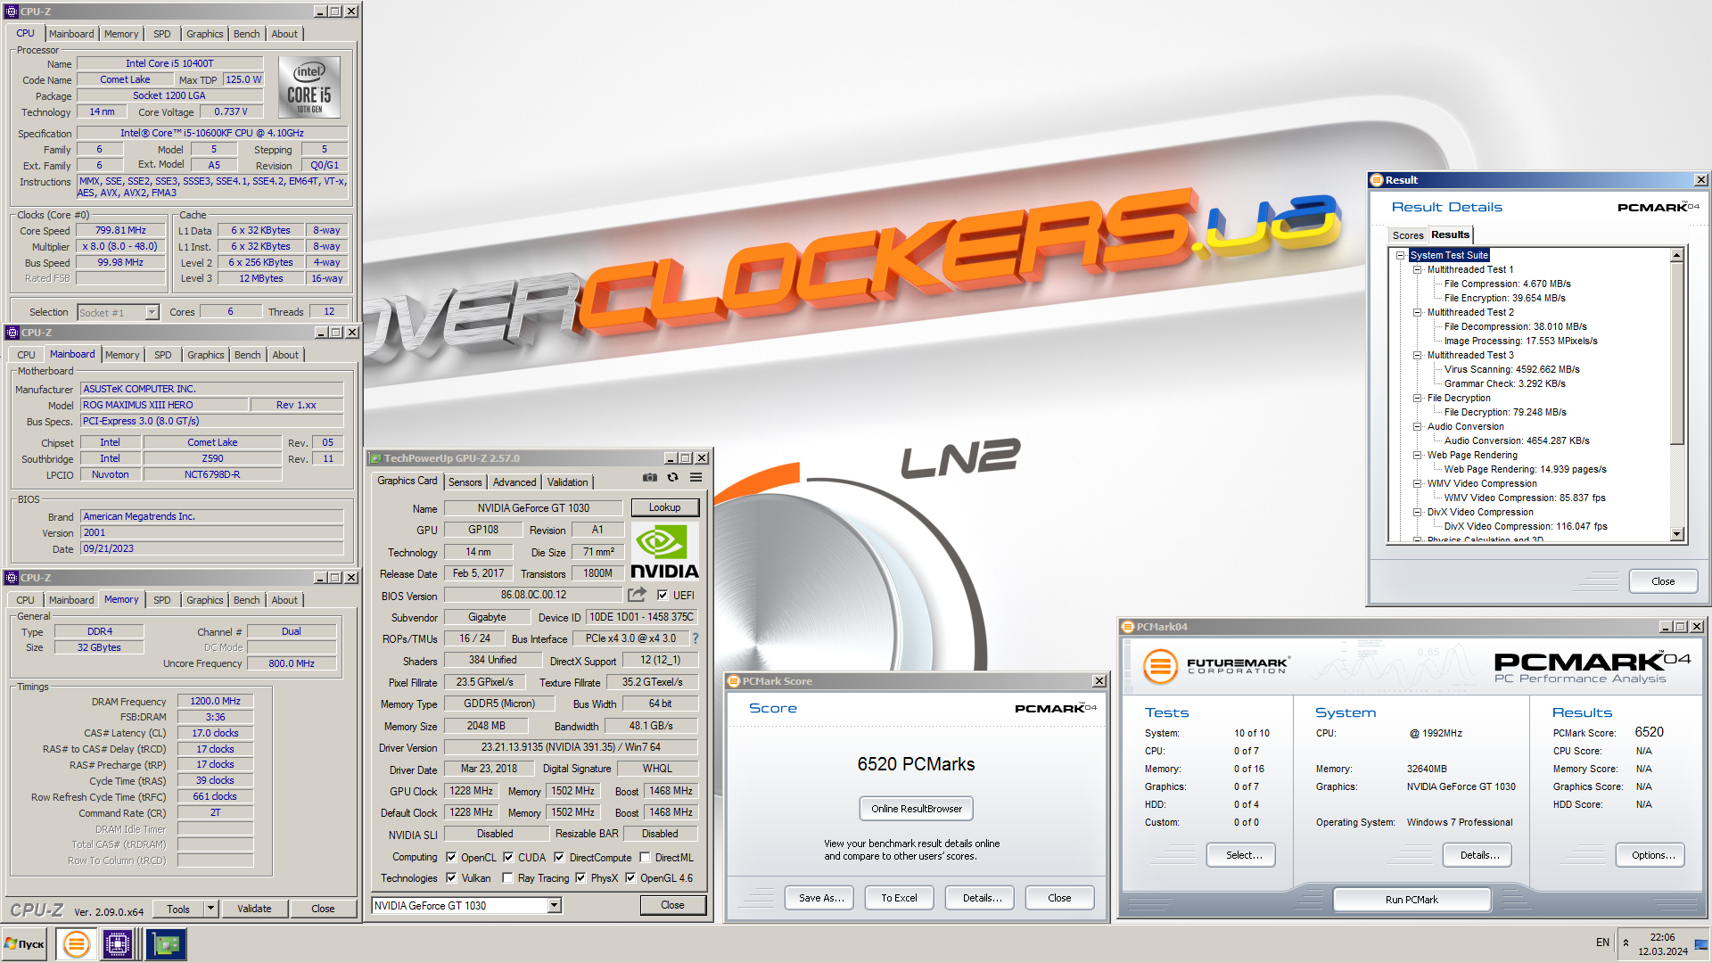Click the BIOS share/export arrow icon
The image size is (1712, 963).
[x=637, y=595]
